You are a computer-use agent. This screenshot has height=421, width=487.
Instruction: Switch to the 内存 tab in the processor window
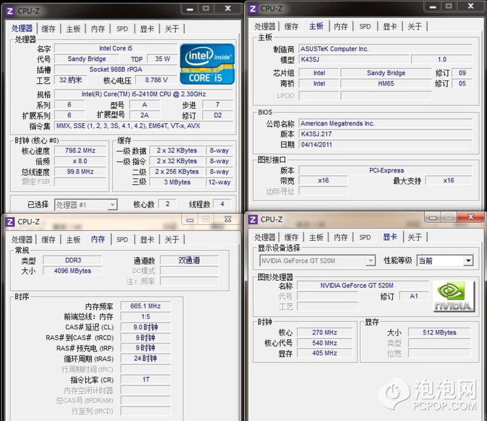click(98, 29)
